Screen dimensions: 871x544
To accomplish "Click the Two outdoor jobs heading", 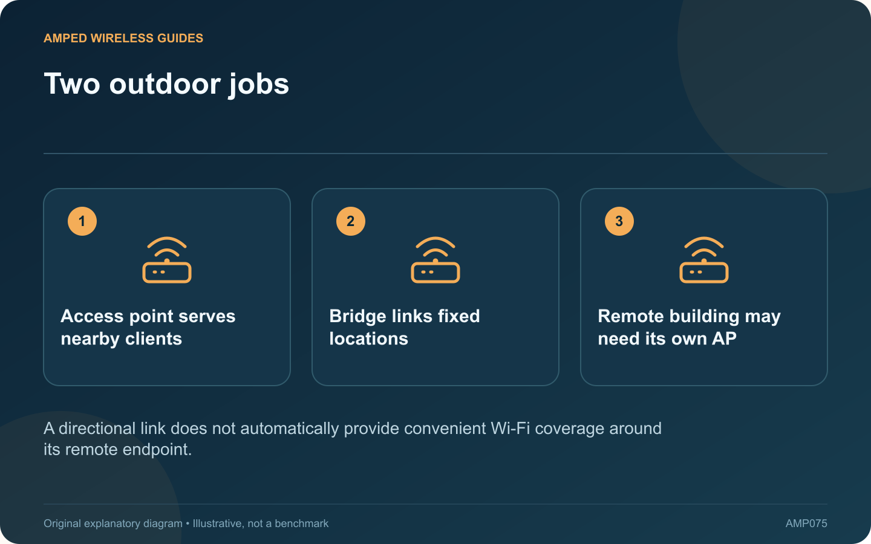I will pos(166,84).
